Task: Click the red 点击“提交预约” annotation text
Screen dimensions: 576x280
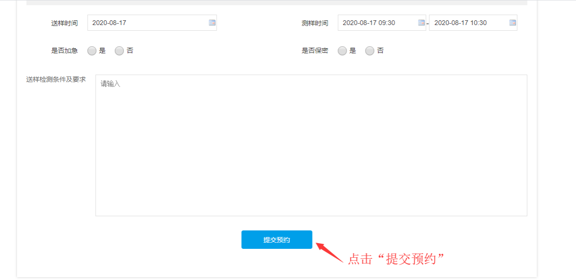Action: [397, 259]
